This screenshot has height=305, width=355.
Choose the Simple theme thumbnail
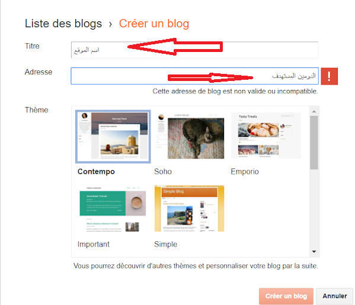click(x=190, y=209)
